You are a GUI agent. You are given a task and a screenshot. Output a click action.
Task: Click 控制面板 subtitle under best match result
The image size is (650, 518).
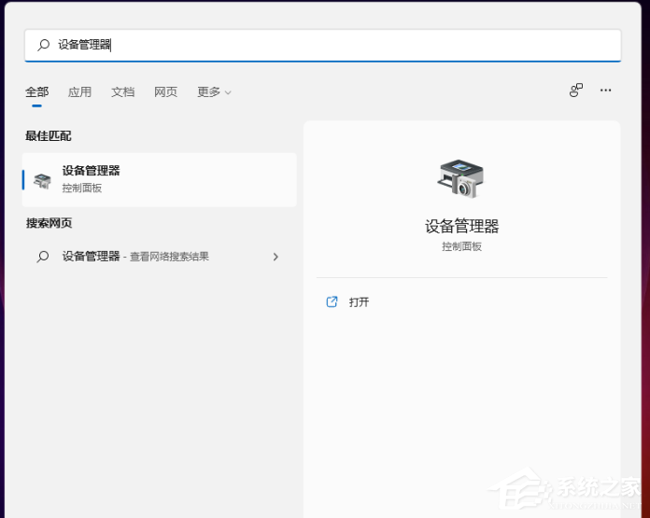[x=81, y=188]
